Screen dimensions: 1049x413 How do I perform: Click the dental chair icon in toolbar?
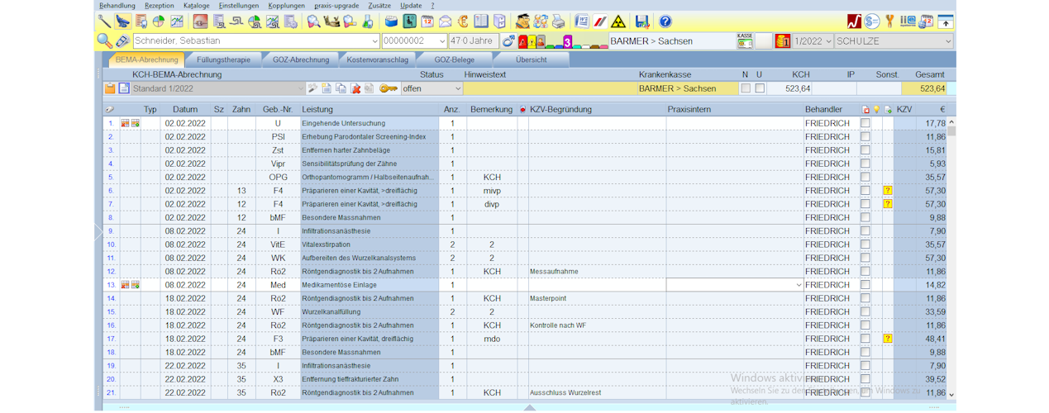[123, 21]
